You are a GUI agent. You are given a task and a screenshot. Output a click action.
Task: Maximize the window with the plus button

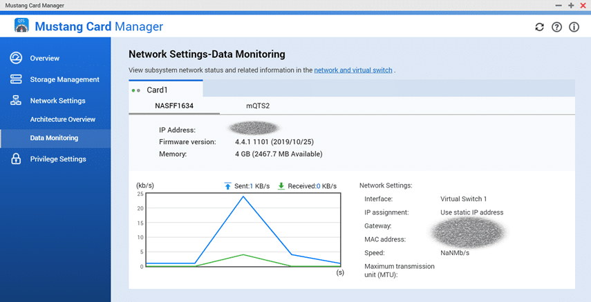pos(571,6)
